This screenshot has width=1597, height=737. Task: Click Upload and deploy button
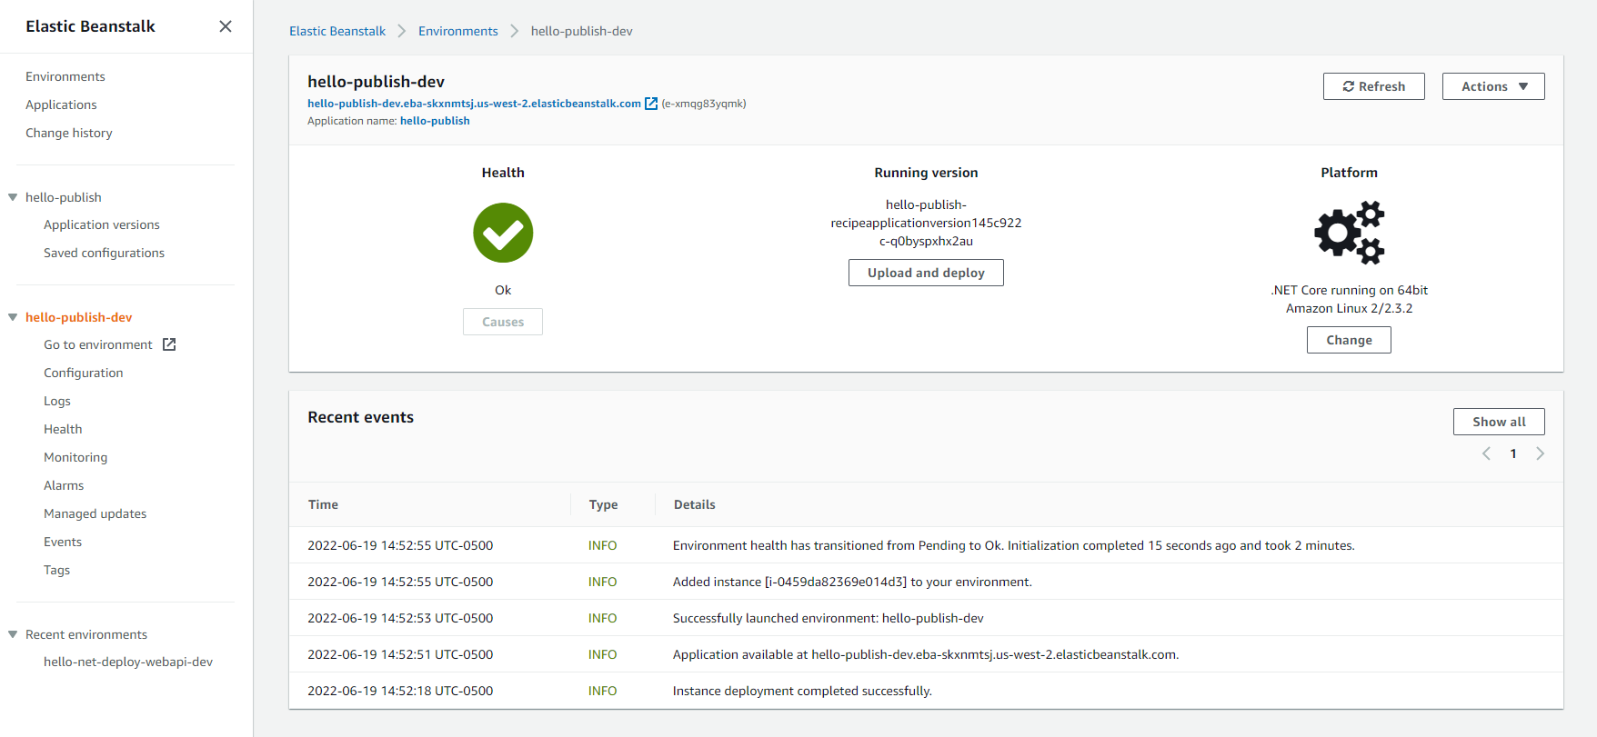click(926, 273)
